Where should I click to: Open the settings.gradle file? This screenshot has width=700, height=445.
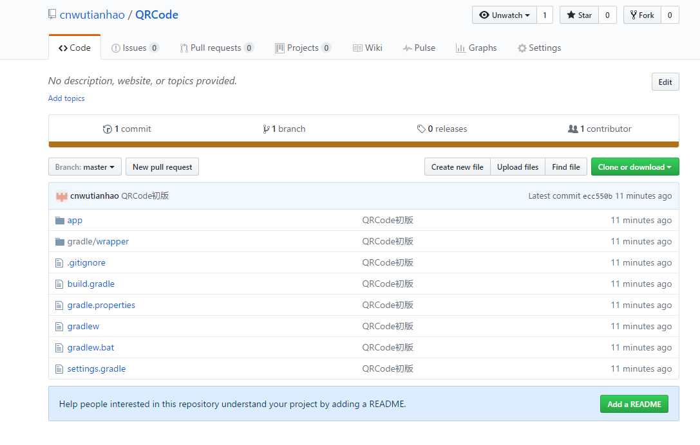pyautogui.click(x=97, y=369)
